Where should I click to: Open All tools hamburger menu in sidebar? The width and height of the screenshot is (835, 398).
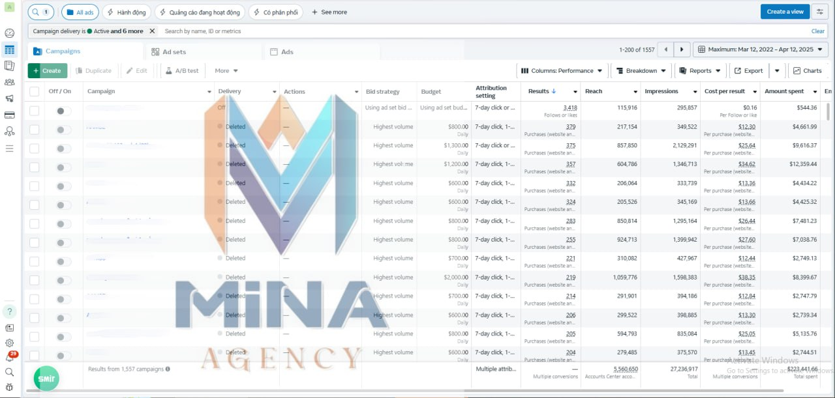tap(9, 149)
